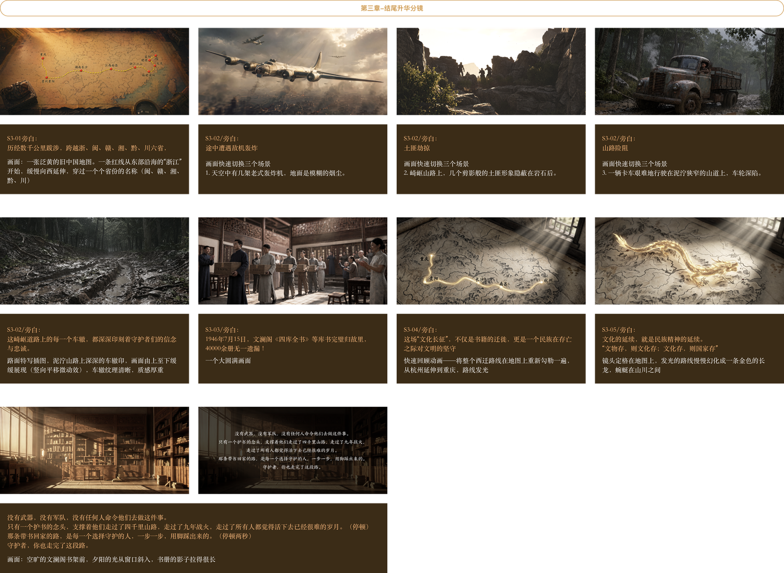Select narration "文化的延续,就是民族精神的延续。"
The image size is (784, 573).
653,340
